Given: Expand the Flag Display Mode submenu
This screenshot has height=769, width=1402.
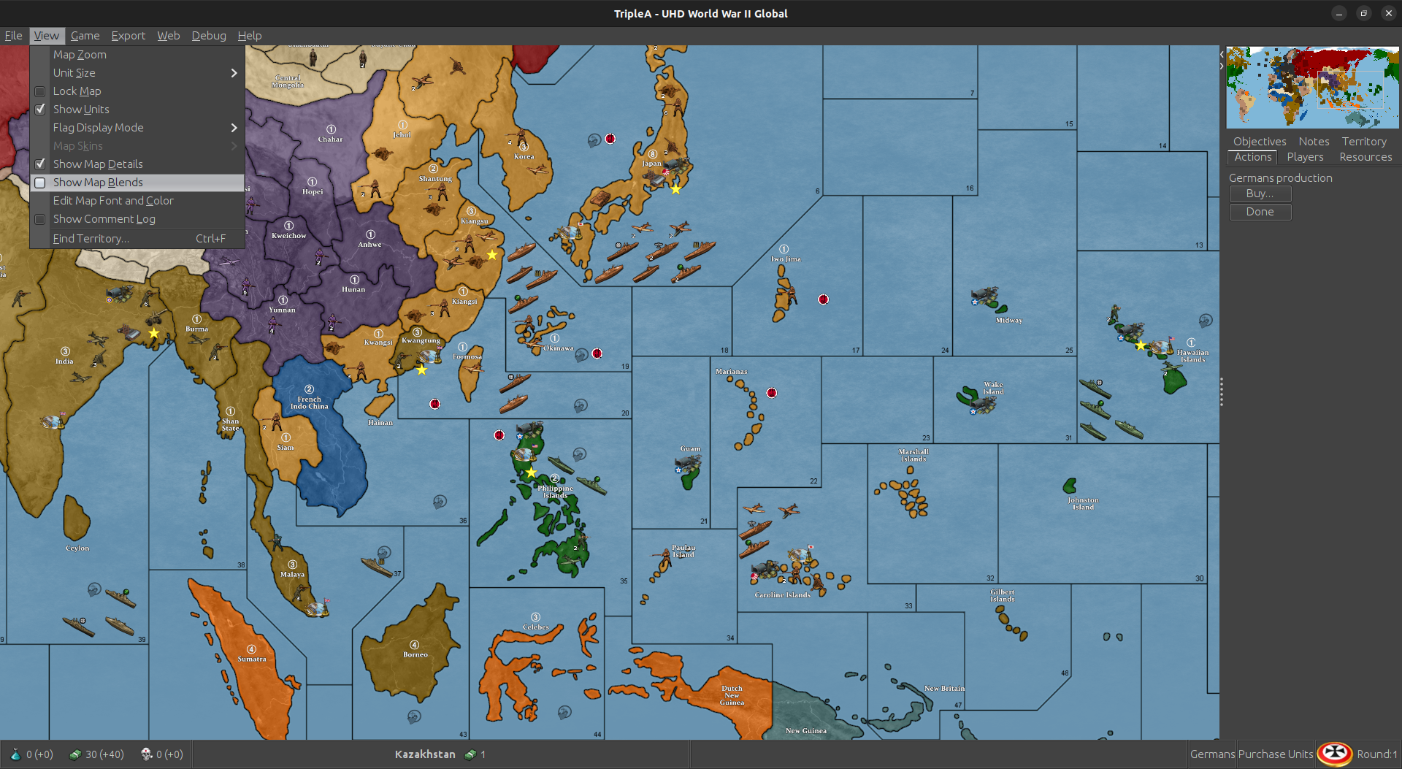Looking at the screenshot, I should (137, 128).
